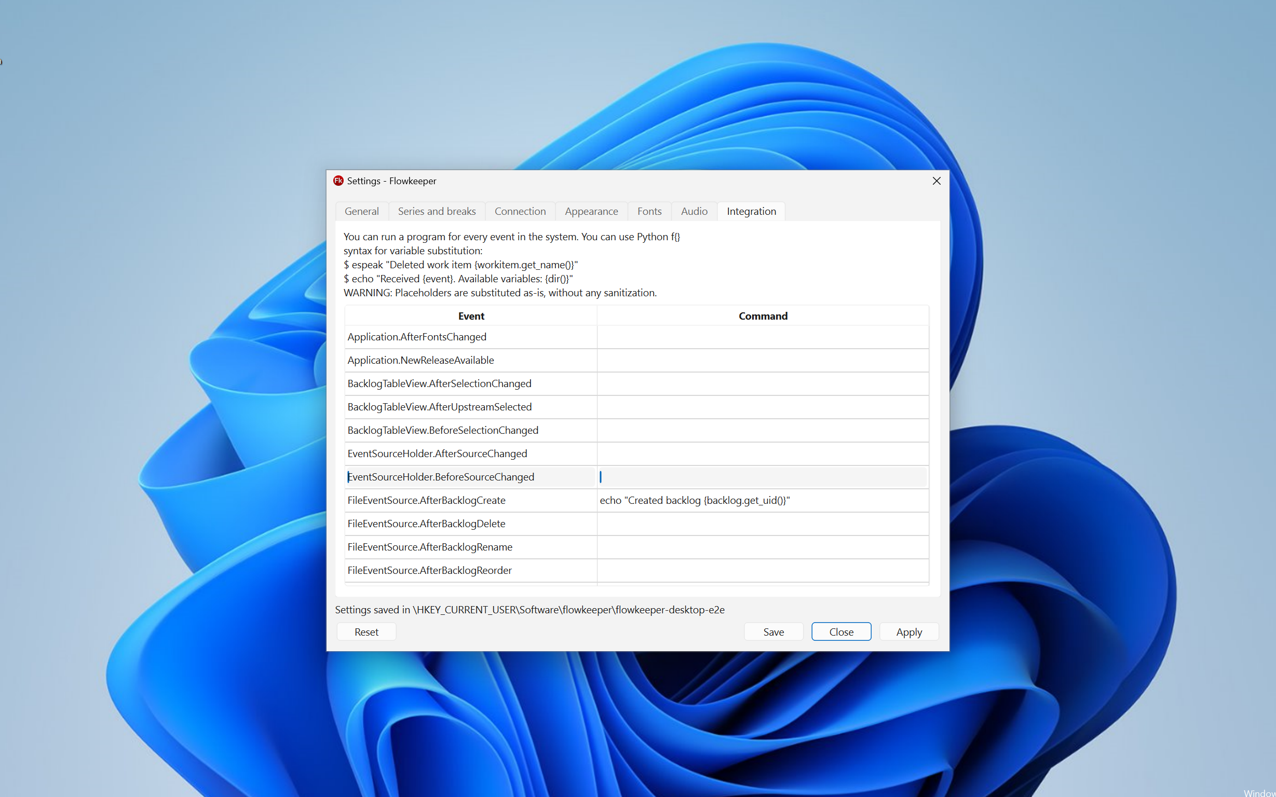Switch to the General tab
This screenshot has height=797, width=1276.
[x=362, y=211]
